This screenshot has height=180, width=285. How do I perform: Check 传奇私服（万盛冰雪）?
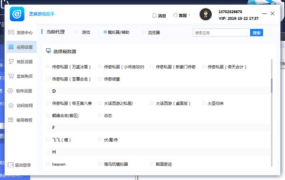[x=48, y=67]
